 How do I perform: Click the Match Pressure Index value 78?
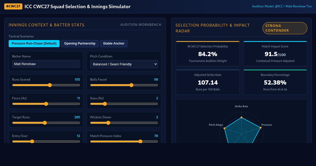pos(156,136)
